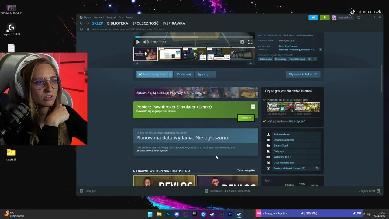Image resolution: width=389 pixels, height=219 pixels.
Task: Open the Wyświetl menu
Action: 99,17
